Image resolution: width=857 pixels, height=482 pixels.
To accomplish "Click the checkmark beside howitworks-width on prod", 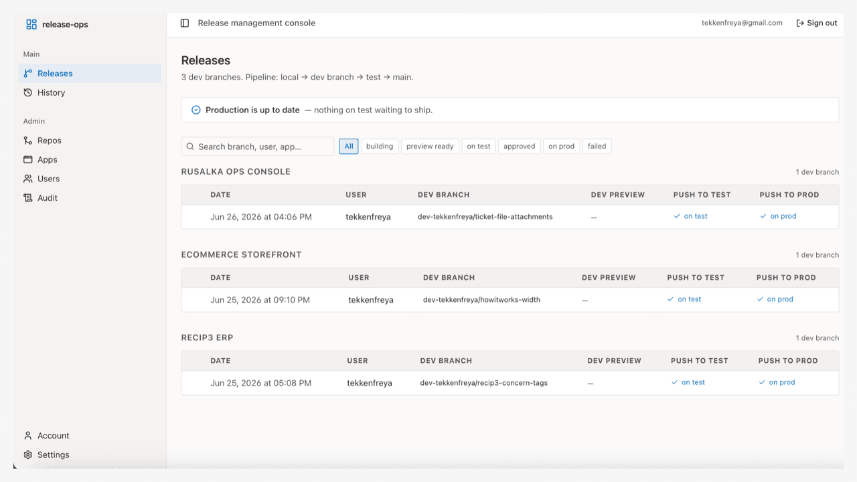I will tap(761, 299).
